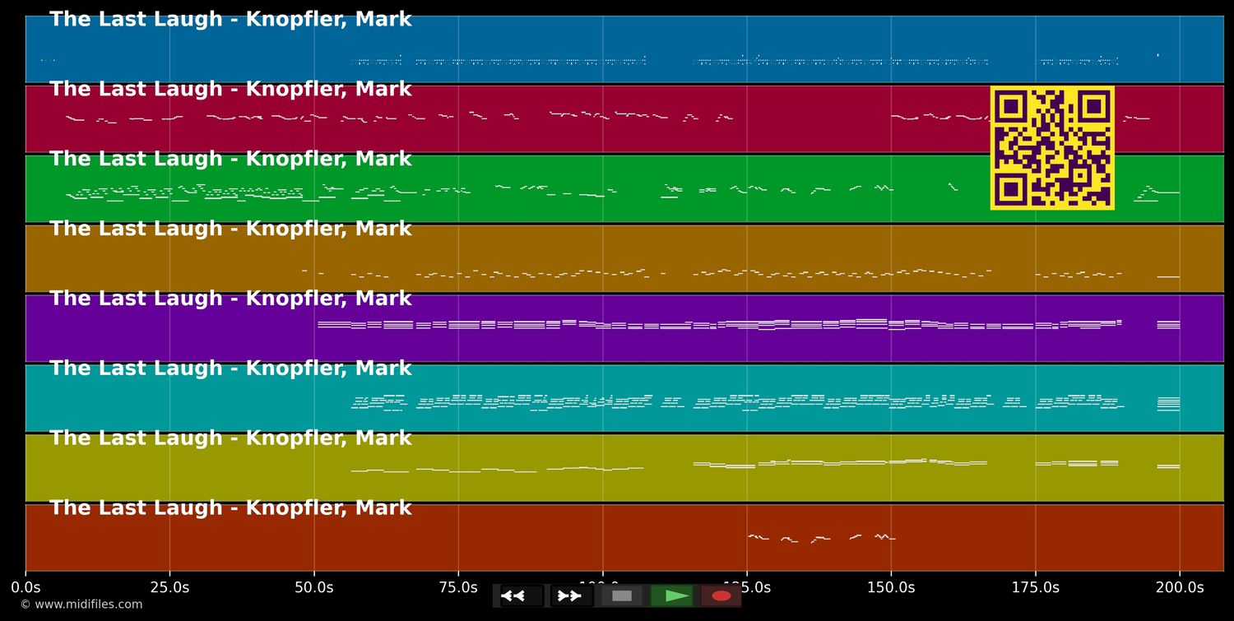
Task: Click the gray stop button
Action: pos(622,596)
